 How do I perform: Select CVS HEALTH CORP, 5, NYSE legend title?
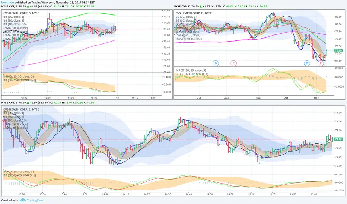pos(21,13)
